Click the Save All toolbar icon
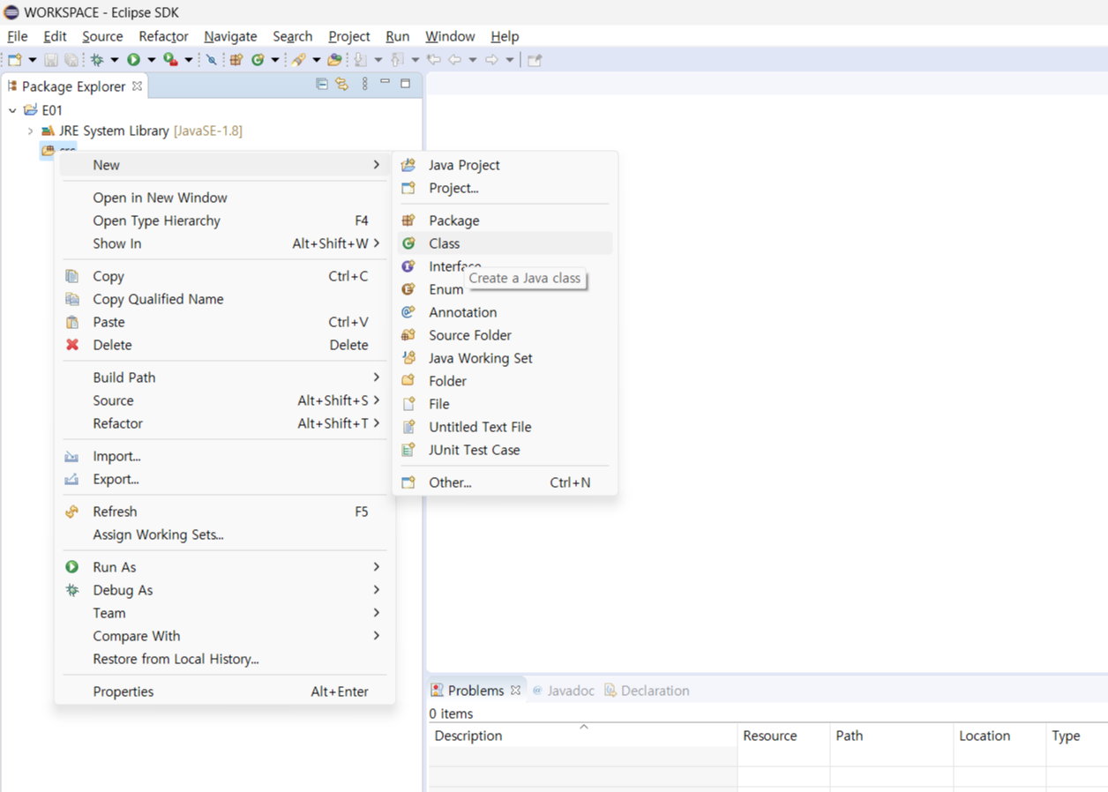 71,60
